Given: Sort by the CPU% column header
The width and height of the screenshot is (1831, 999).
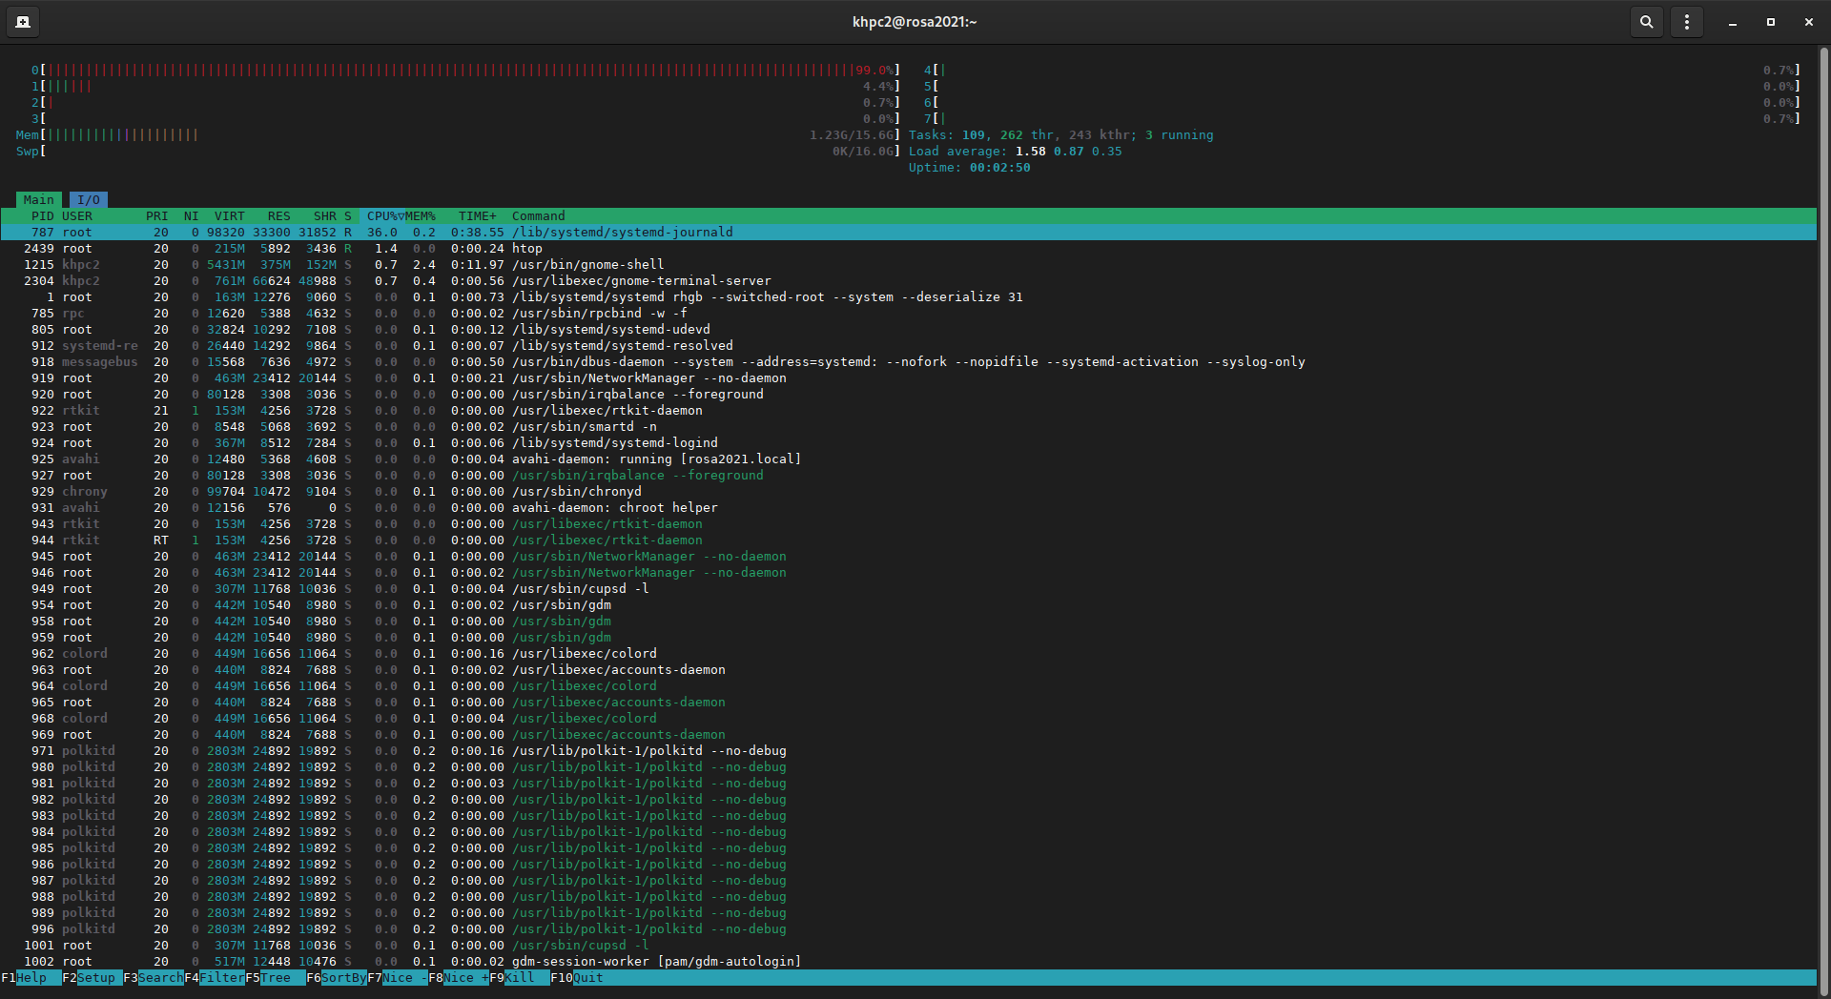Looking at the screenshot, I should pyautogui.click(x=382, y=216).
